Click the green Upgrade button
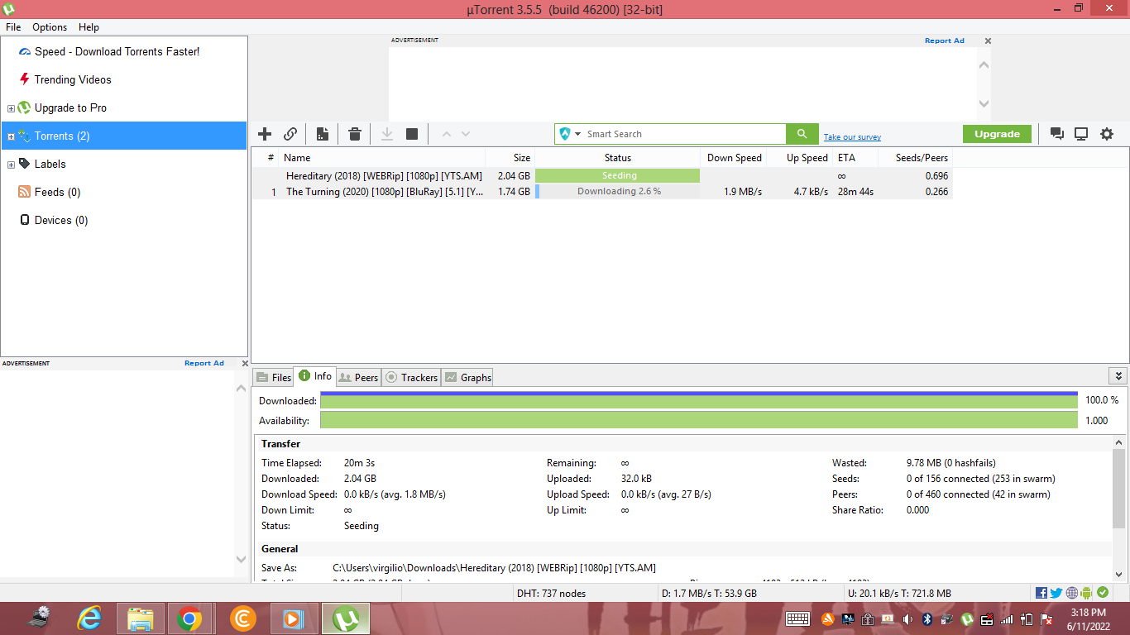The height and width of the screenshot is (635, 1130). click(x=997, y=134)
